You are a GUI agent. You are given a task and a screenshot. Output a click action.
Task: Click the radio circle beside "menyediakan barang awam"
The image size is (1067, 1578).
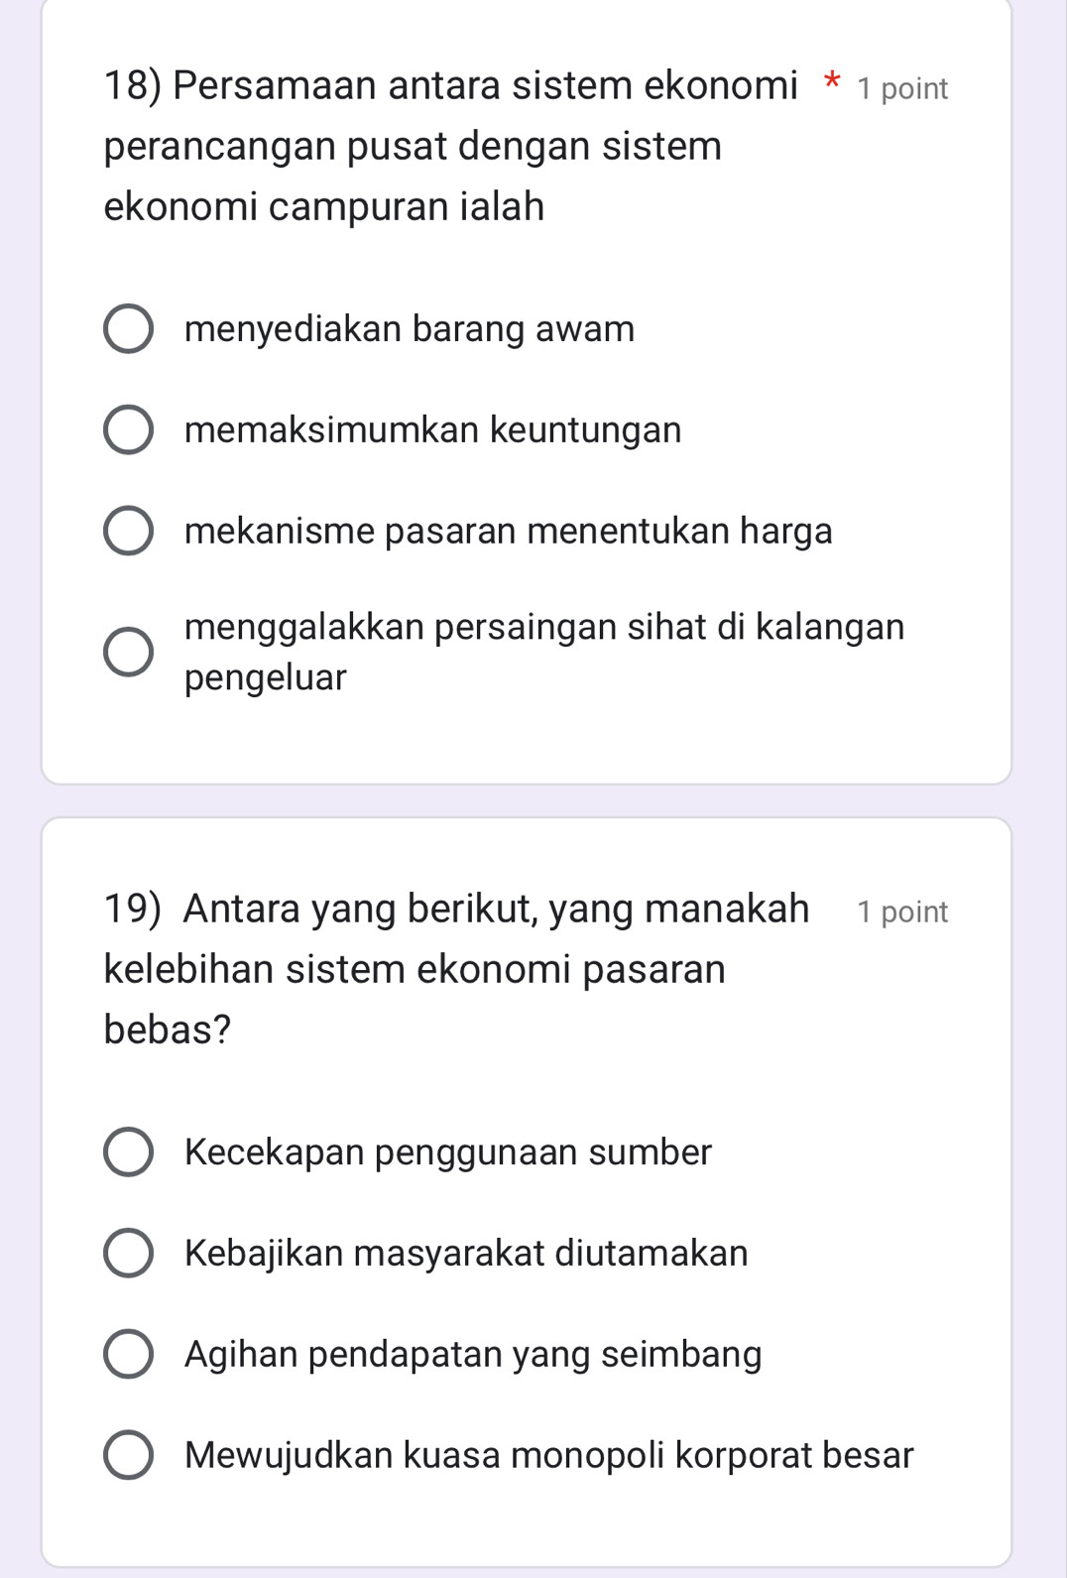[127, 327]
